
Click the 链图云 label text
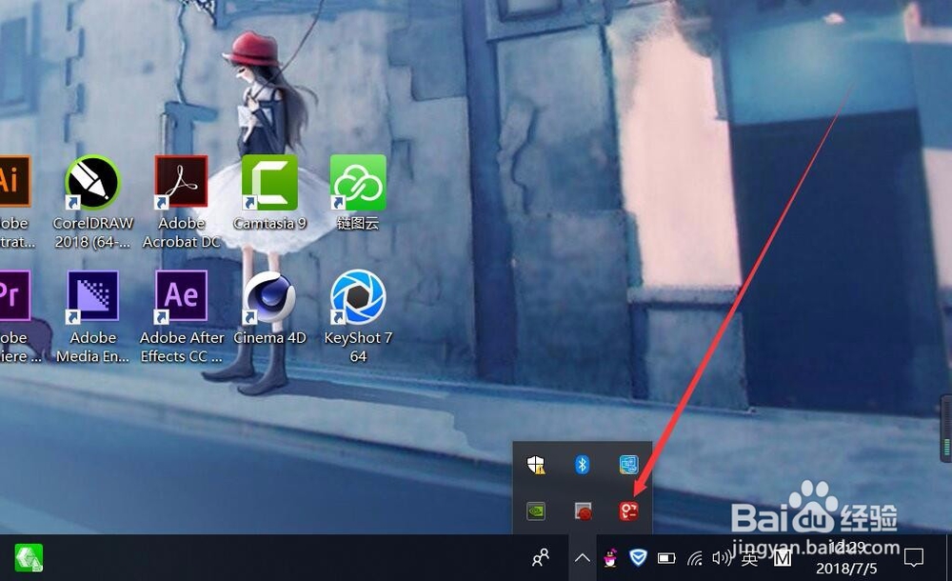pos(358,223)
